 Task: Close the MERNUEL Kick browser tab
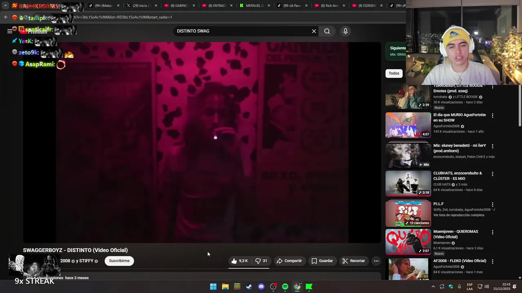269,6
